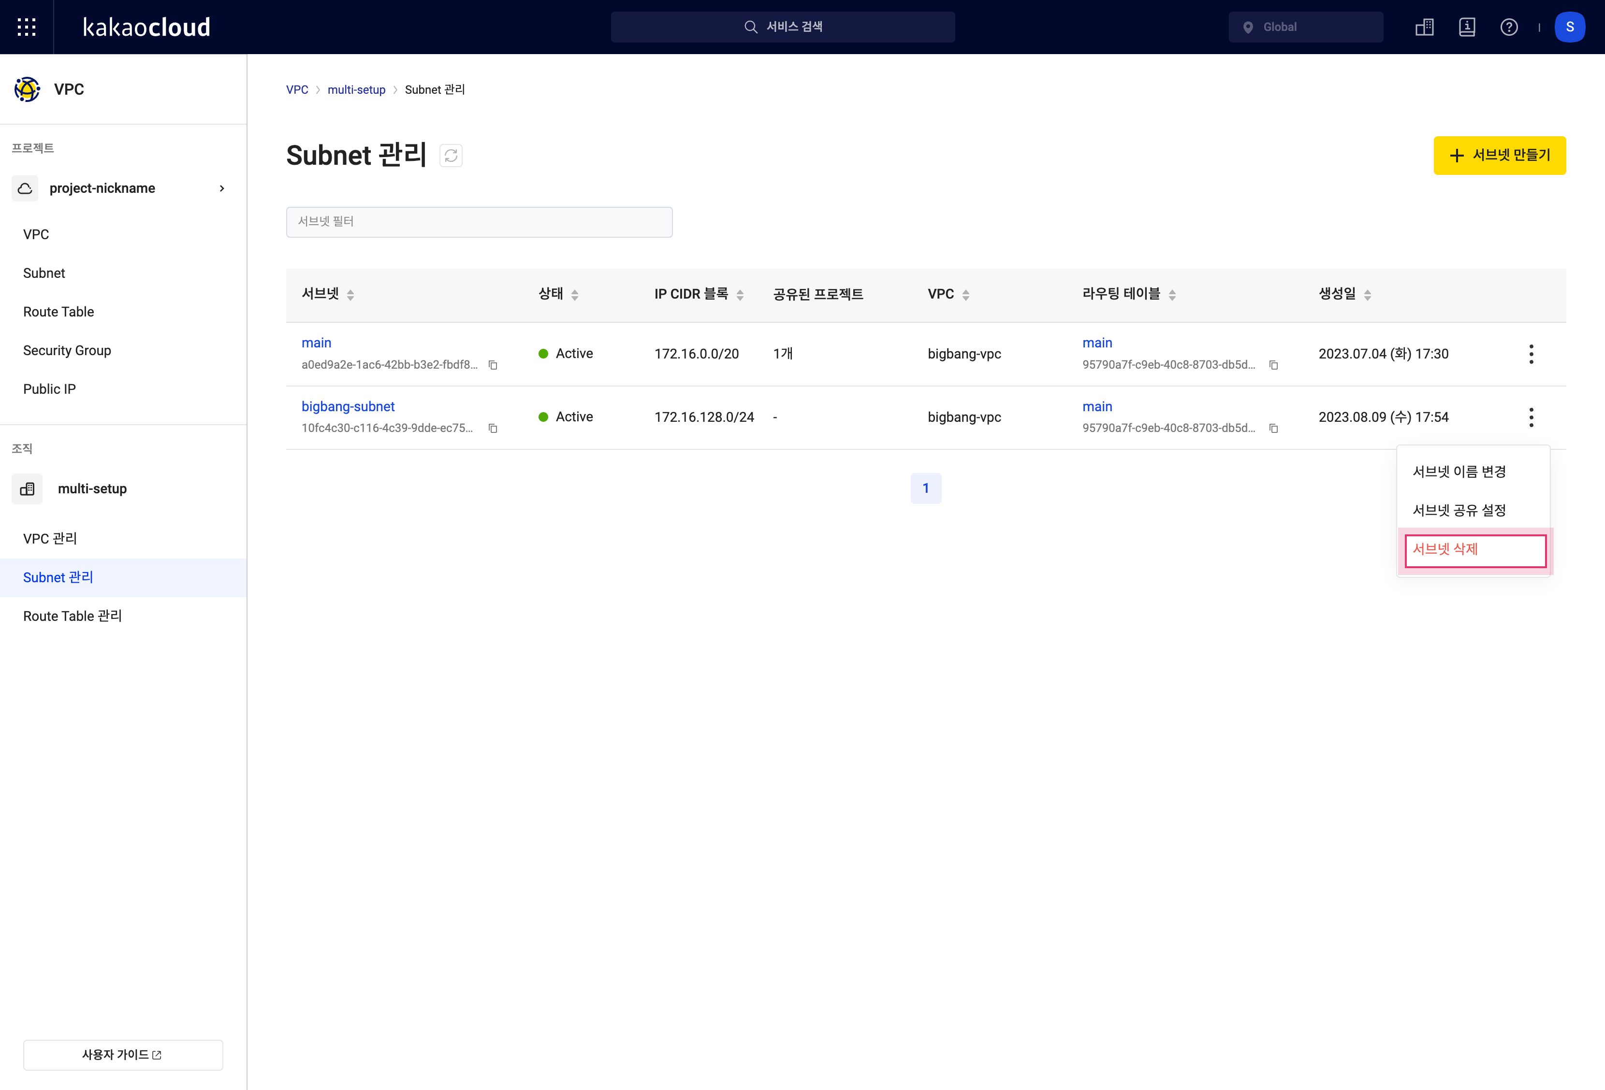This screenshot has height=1090, width=1605.
Task: Open the bigbang-subnet link
Action: [348, 407]
